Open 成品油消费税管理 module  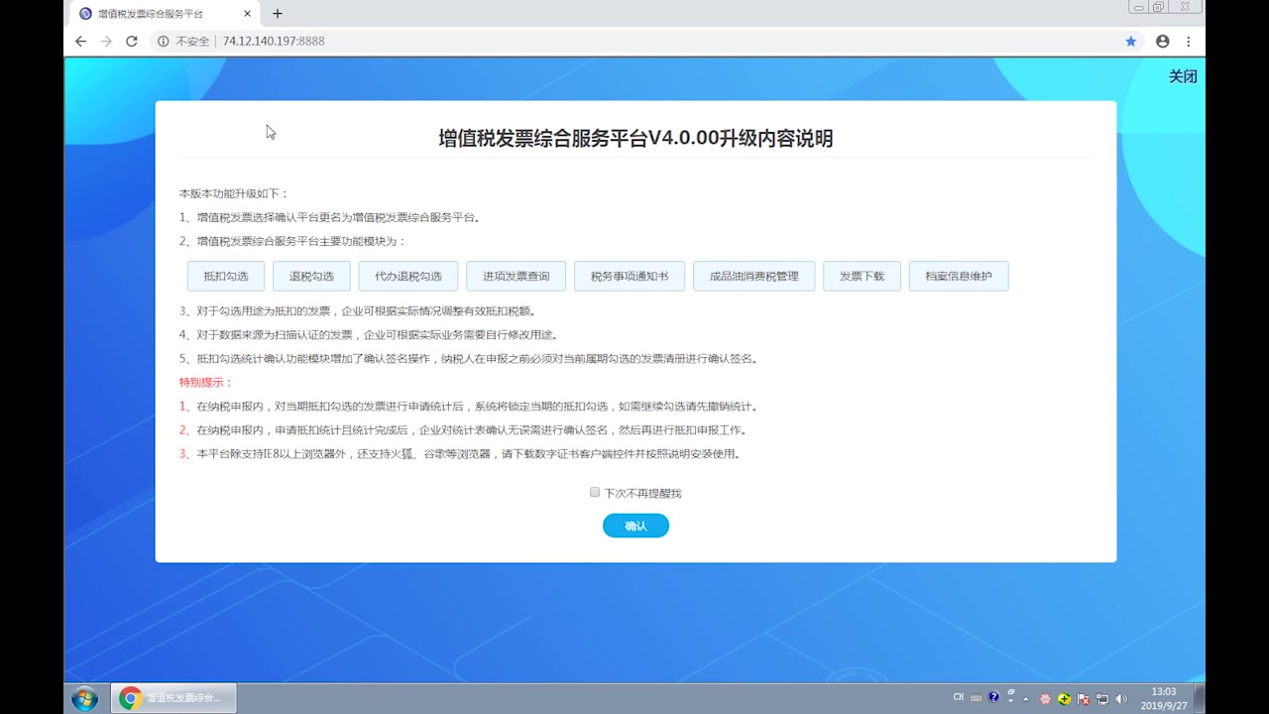point(753,276)
